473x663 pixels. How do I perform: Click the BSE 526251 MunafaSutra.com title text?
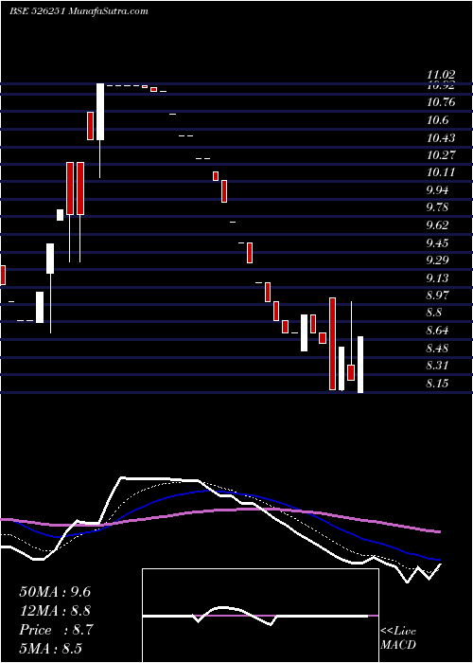point(79,11)
